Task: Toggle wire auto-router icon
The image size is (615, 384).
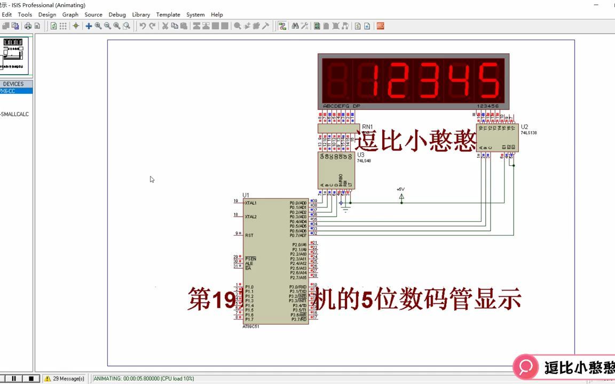Action: tap(282, 26)
